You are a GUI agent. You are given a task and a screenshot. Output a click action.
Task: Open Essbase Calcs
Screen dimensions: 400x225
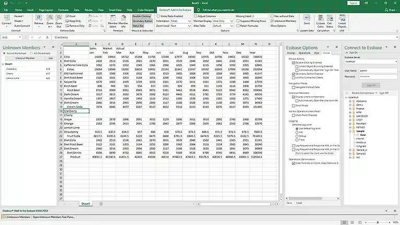point(321,21)
